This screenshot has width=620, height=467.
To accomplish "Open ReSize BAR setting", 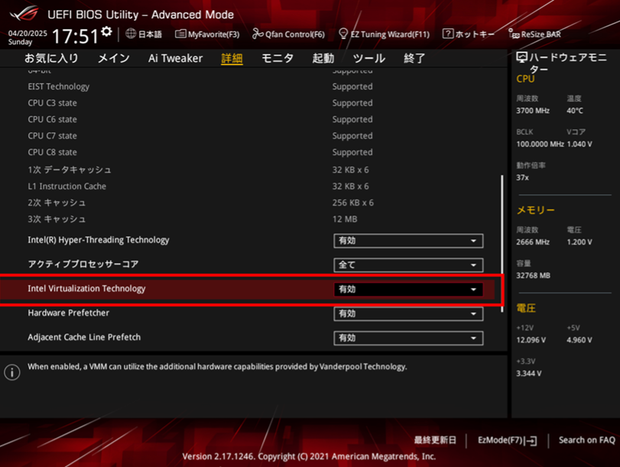I will [x=534, y=34].
